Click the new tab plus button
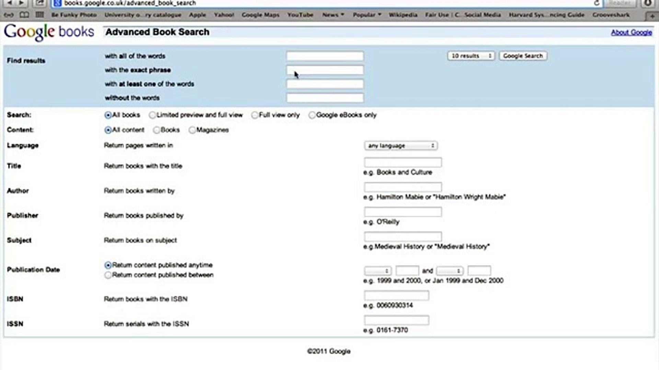The image size is (659, 370). coord(652,16)
